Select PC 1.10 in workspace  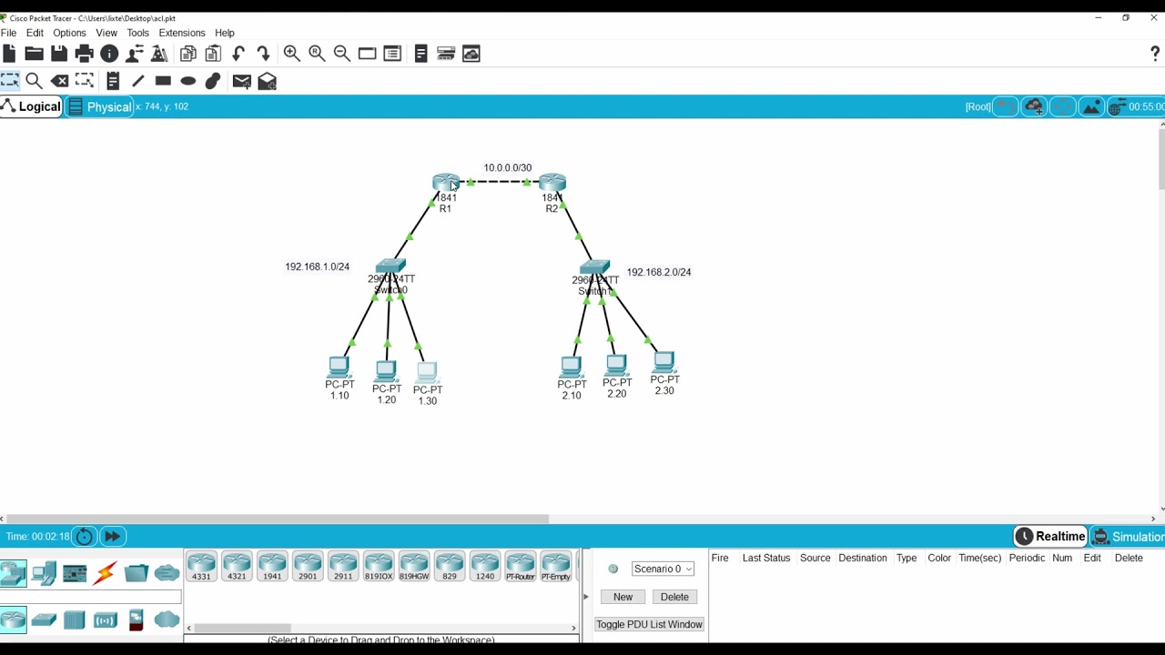point(339,367)
